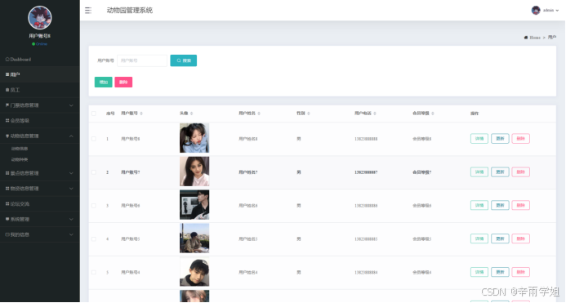Click 删除 for row 用户账号5
Image resolution: width=566 pixels, height=303 pixels.
click(520, 238)
